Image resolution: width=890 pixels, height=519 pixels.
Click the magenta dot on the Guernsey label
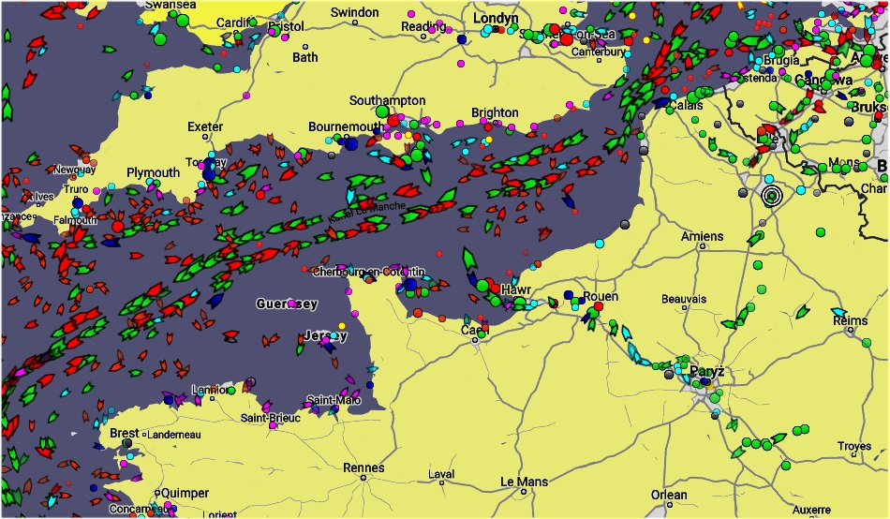click(290, 304)
